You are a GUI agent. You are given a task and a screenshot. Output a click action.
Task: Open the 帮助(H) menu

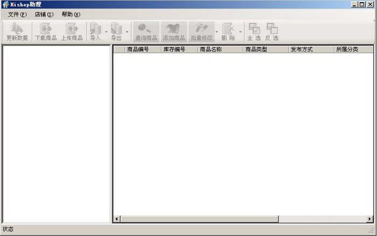coord(71,15)
